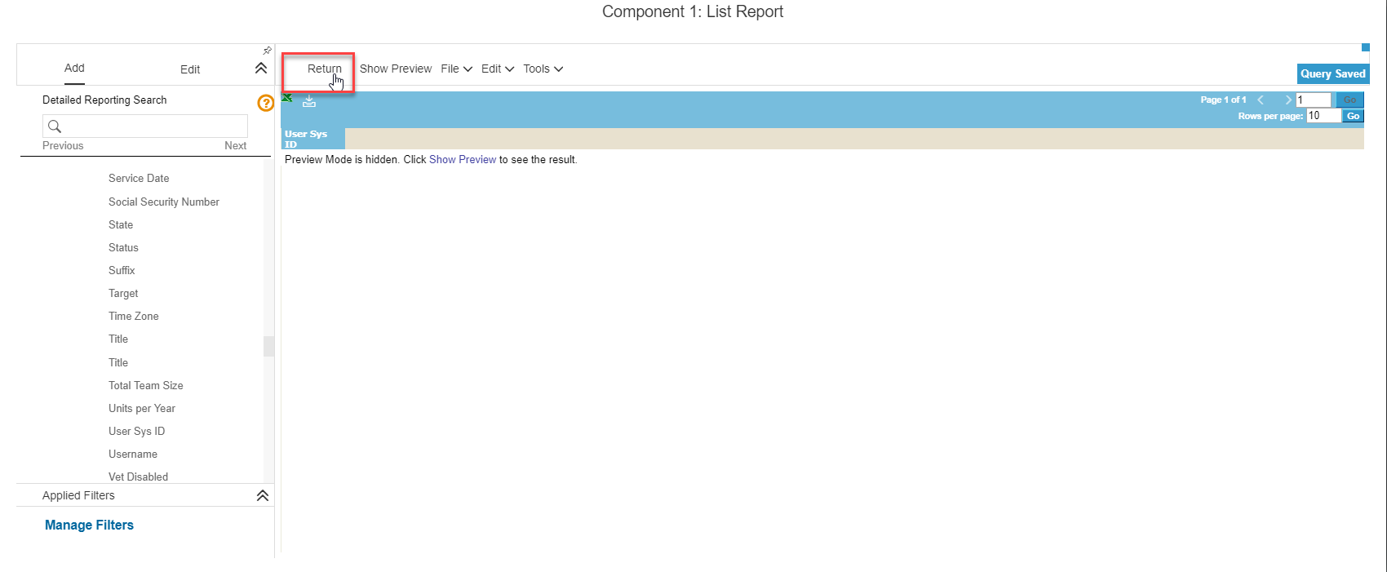The height and width of the screenshot is (572, 1387).
Task: Select Username field
Action: coord(133,454)
